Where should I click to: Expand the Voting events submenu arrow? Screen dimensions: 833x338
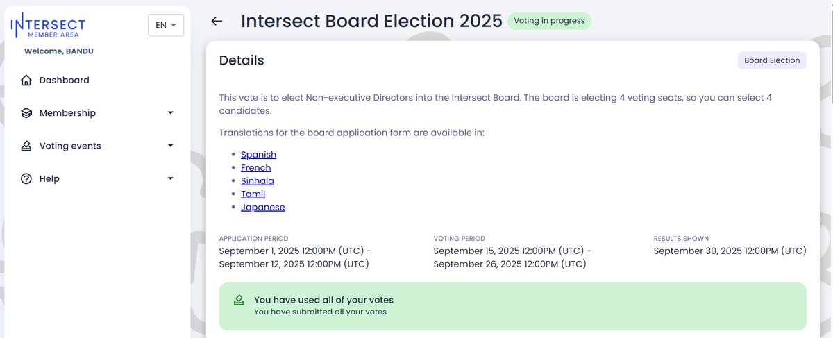coord(171,146)
